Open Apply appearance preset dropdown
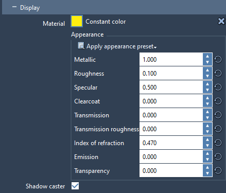 [x=121, y=46]
